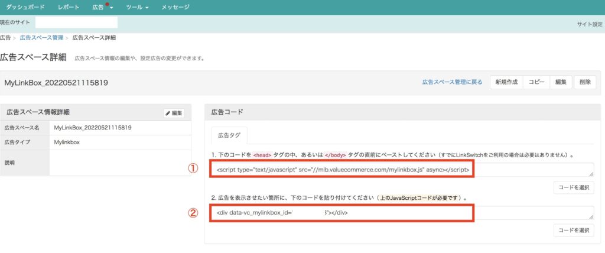Click the 広告スペース名 value MyLinkBox_20220521115819
This screenshot has width=605, height=253.
[x=93, y=128]
